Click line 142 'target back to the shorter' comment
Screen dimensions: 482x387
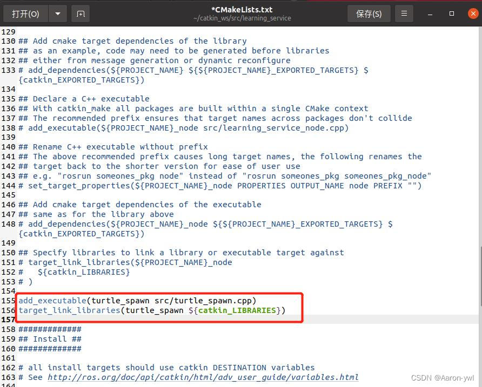(159, 166)
